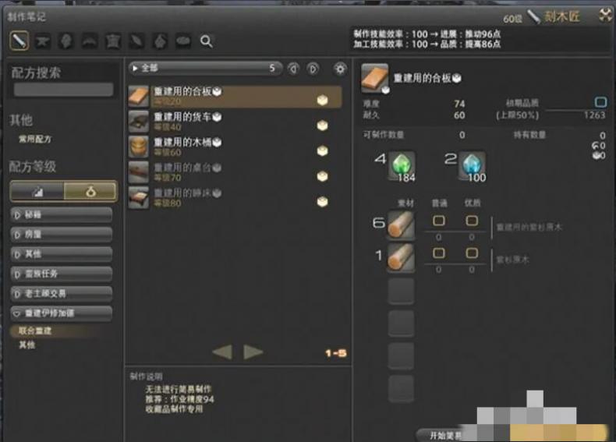Toggle 普通 box for second log material
616x442 pixels.
point(439,253)
